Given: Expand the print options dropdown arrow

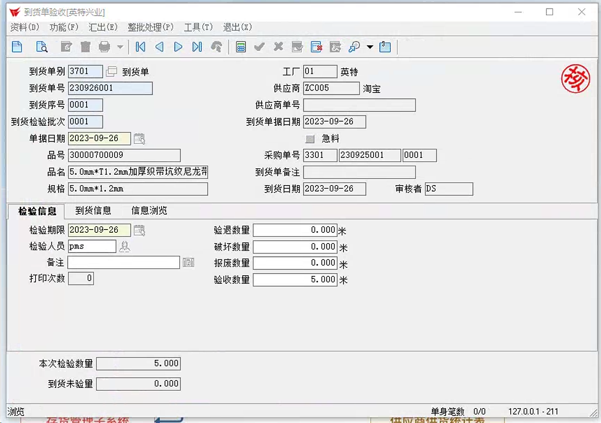Looking at the screenshot, I should tap(120, 47).
